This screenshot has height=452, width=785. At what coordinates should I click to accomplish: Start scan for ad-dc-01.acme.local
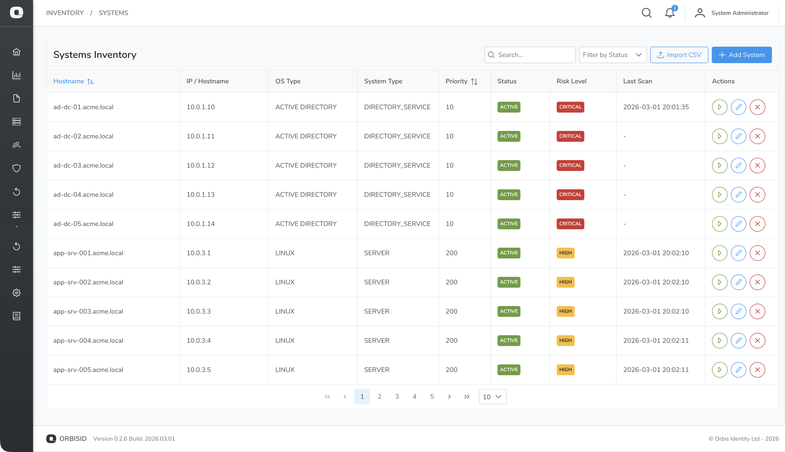point(719,107)
